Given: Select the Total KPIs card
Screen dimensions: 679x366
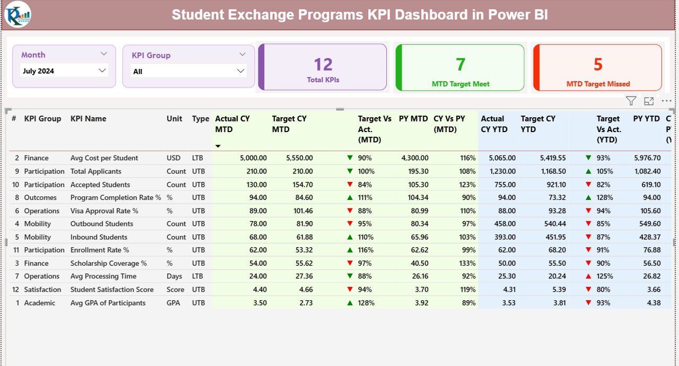Looking at the screenshot, I should pos(323,68).
